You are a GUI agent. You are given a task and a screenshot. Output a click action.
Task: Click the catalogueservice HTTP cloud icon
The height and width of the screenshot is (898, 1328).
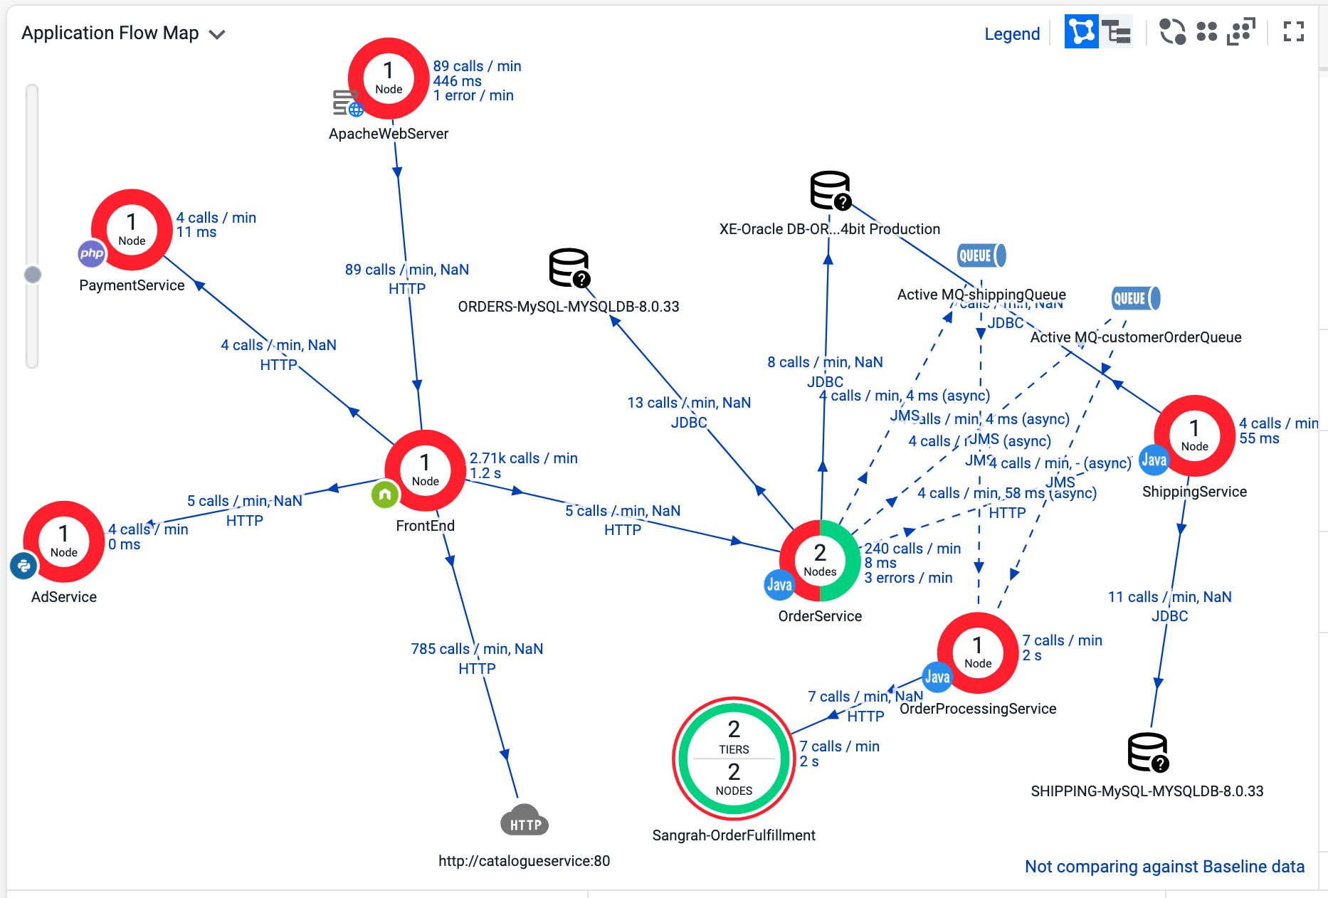click(525, 820)
